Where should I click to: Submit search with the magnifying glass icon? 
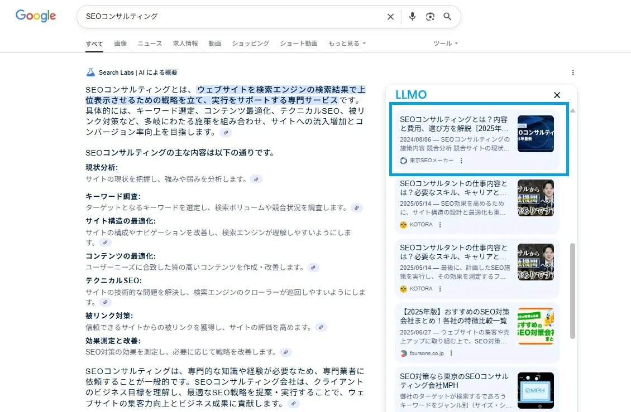[447, 17]
